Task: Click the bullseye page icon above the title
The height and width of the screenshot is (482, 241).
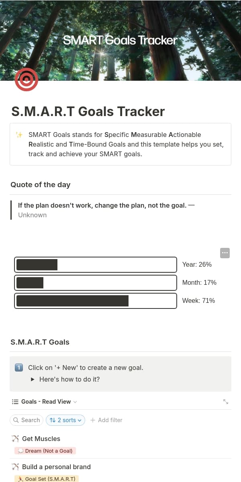Action: [x=26, y=79]
